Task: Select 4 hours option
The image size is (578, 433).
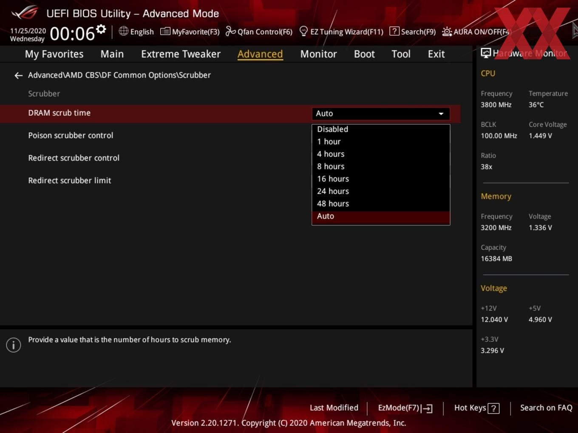Action: (x=381, y=154)
